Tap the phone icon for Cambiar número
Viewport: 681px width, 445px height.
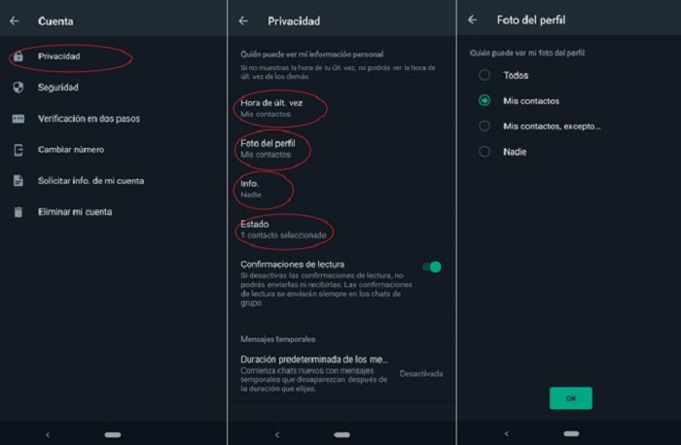[x=18, y=150]
